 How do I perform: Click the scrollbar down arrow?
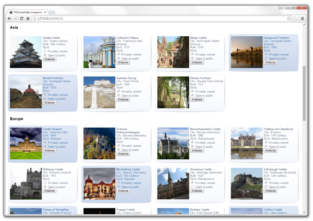pyautogui.click(x=304, y=212)
